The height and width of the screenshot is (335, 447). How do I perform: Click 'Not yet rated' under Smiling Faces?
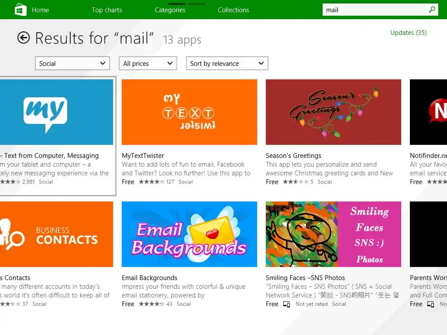(312, 304)
